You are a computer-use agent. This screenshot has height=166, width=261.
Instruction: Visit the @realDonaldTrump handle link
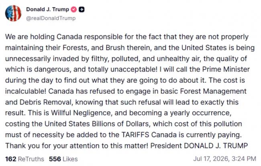tap(51, 18)
